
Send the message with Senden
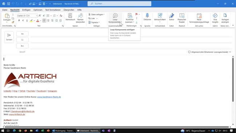tap(9, 37)
